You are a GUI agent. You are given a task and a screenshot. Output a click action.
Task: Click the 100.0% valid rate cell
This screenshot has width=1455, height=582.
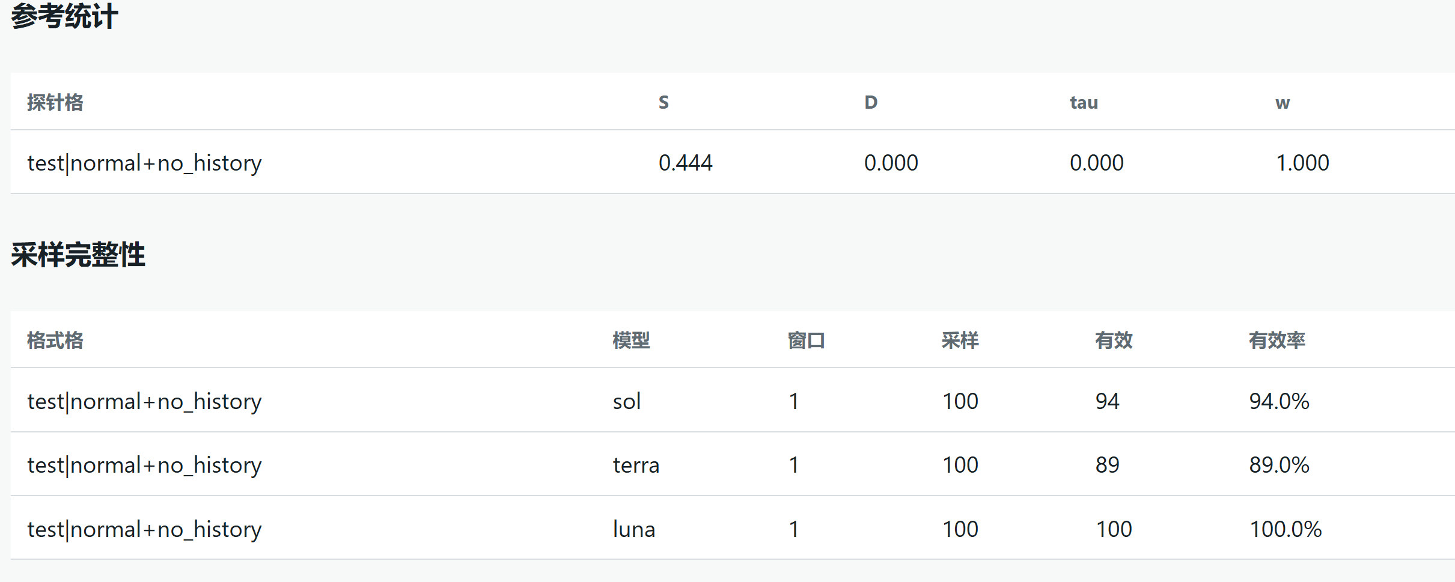1286,529
